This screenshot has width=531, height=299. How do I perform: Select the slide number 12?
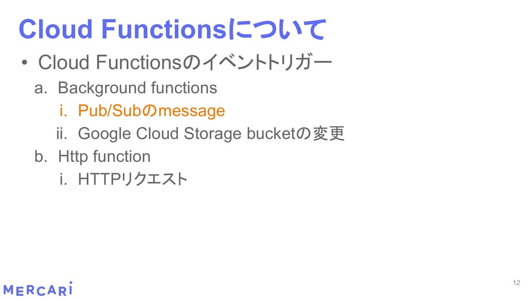pos(515,283)
